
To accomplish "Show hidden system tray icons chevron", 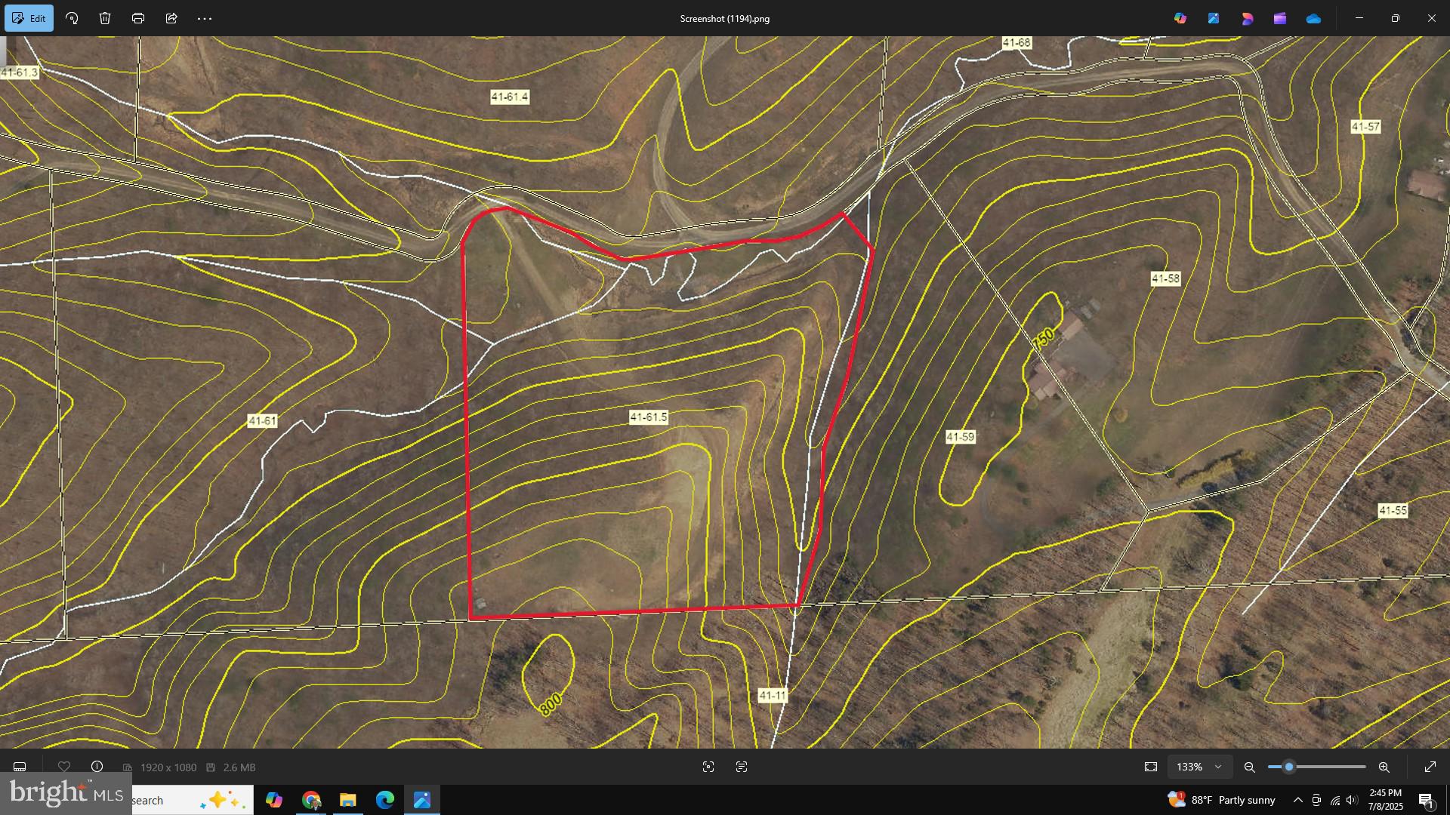I will coord(1297,800).
